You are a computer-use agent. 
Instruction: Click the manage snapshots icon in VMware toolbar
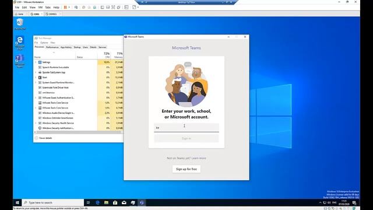click(94, 8)
